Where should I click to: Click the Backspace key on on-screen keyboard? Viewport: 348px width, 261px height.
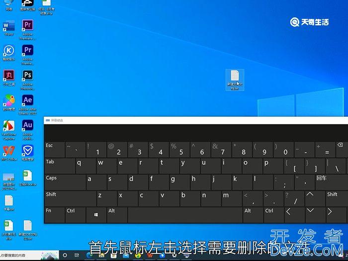(342, 149)
